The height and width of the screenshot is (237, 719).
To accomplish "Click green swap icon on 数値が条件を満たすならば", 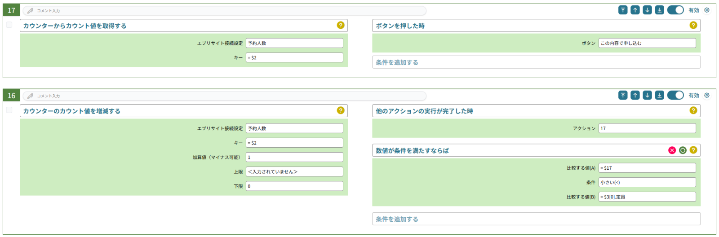I will point(683,150).
